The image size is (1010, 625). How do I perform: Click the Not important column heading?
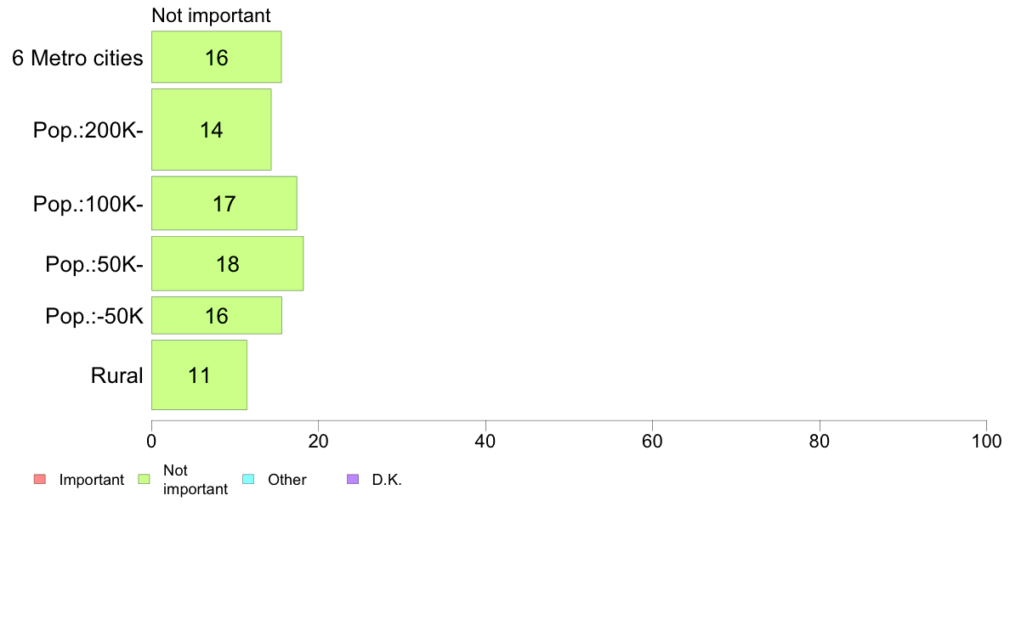pos(211,15)
